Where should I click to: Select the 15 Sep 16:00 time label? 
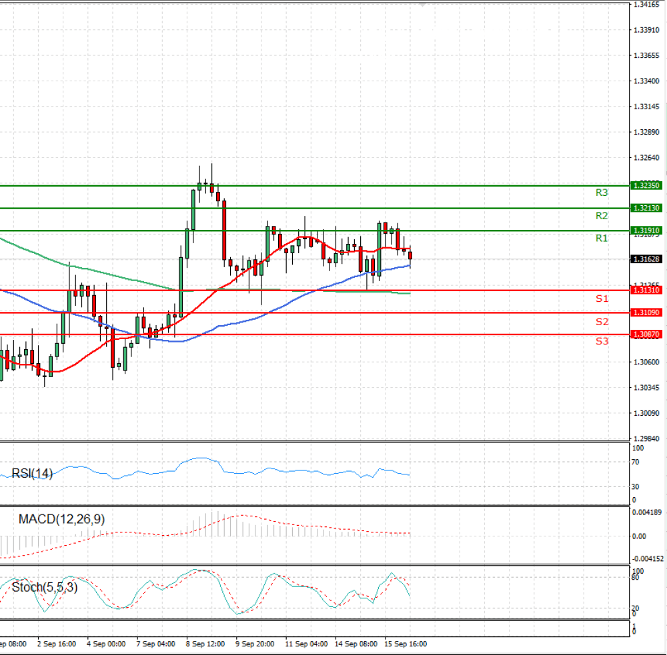click(406, 644)
